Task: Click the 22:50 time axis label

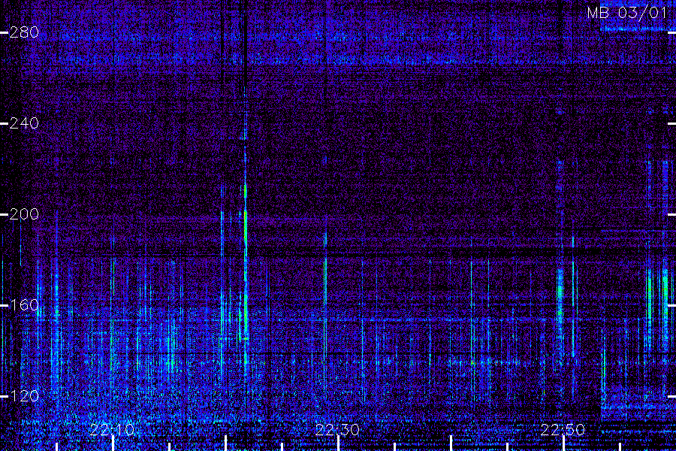Action: 563,430
